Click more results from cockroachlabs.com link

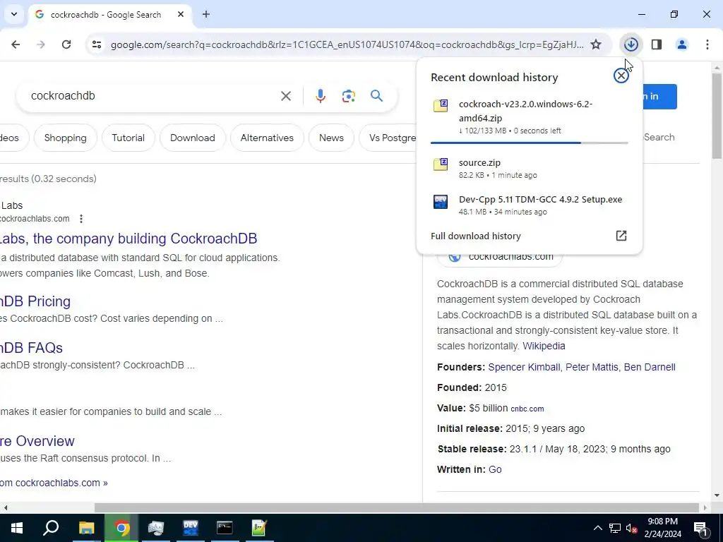click(54, 483)
